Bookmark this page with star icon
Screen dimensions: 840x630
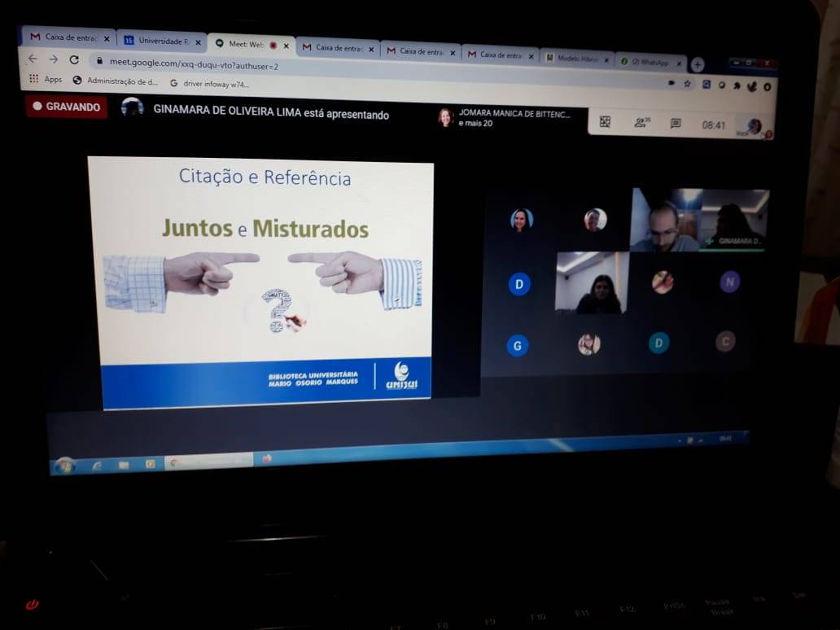click(x=687, y=83)
